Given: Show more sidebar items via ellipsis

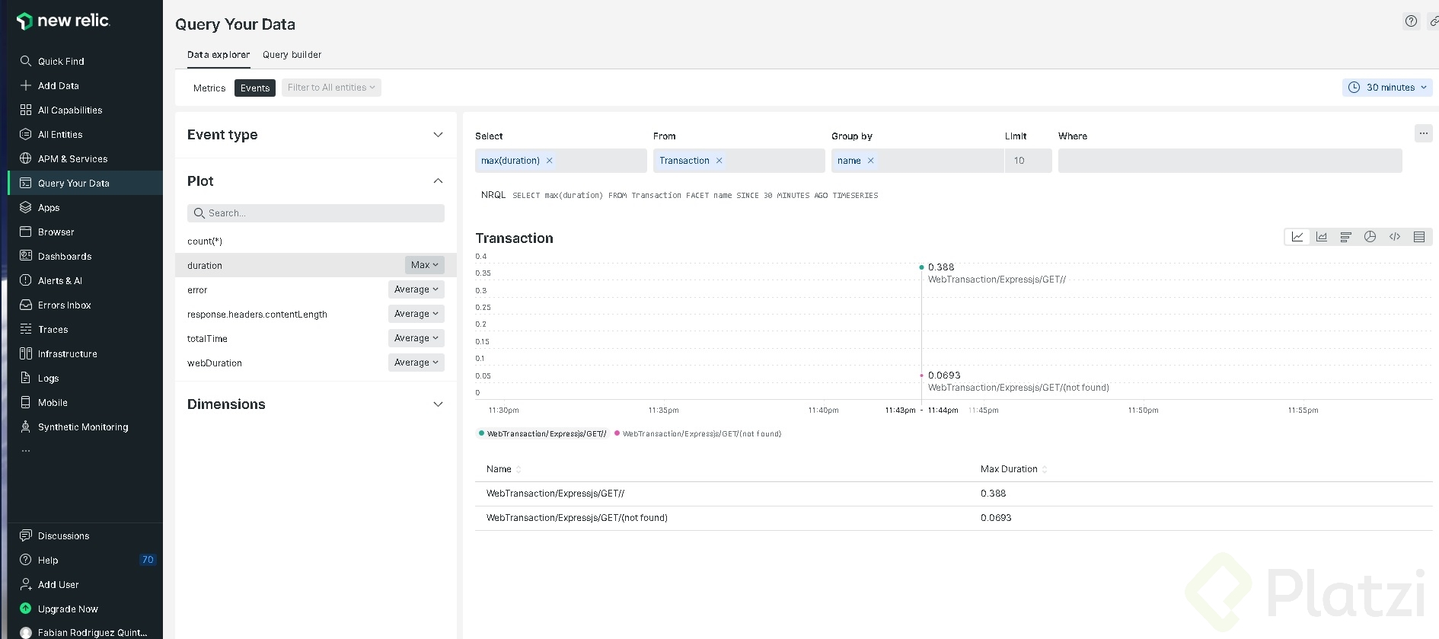Looking at the screenshot, I should pos(26,450).
